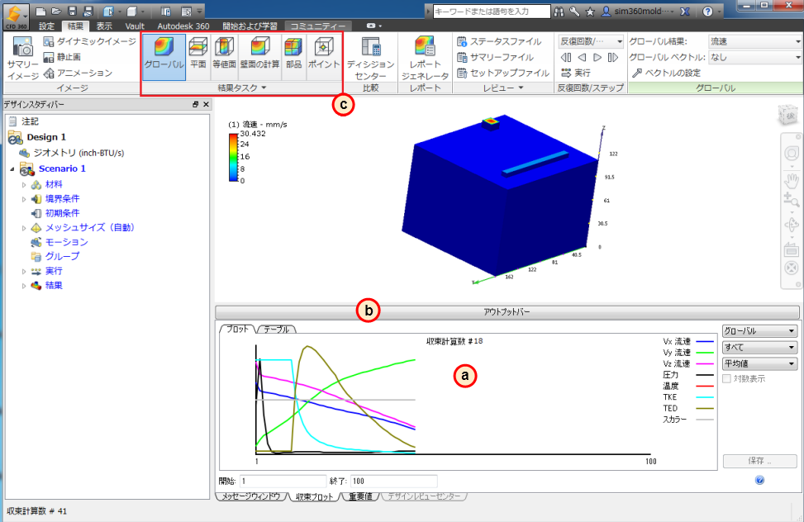Open the Autodesk 360 ribbon tab
The height and width of the screenshot is (522, 804).
183,26
